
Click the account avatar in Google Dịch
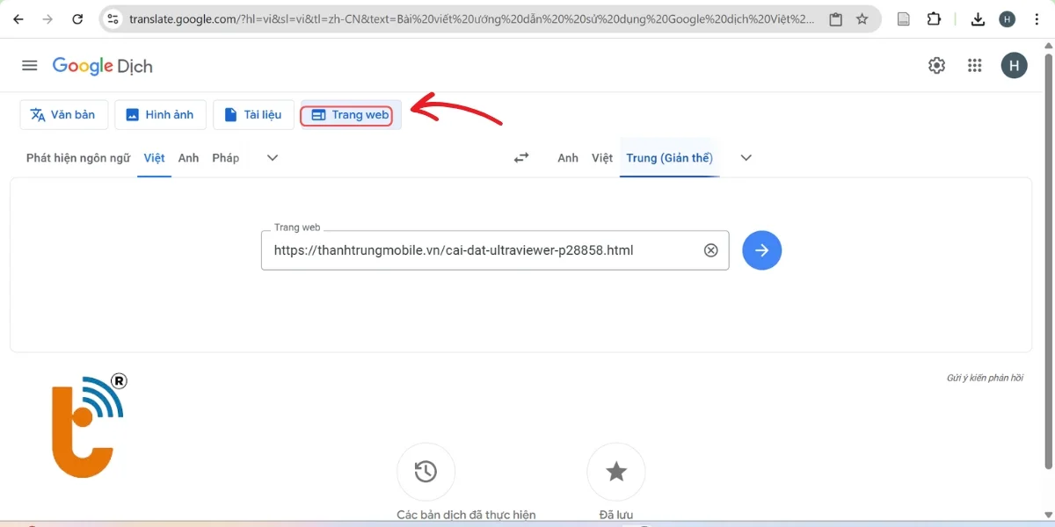click(x=1014, y=64)
